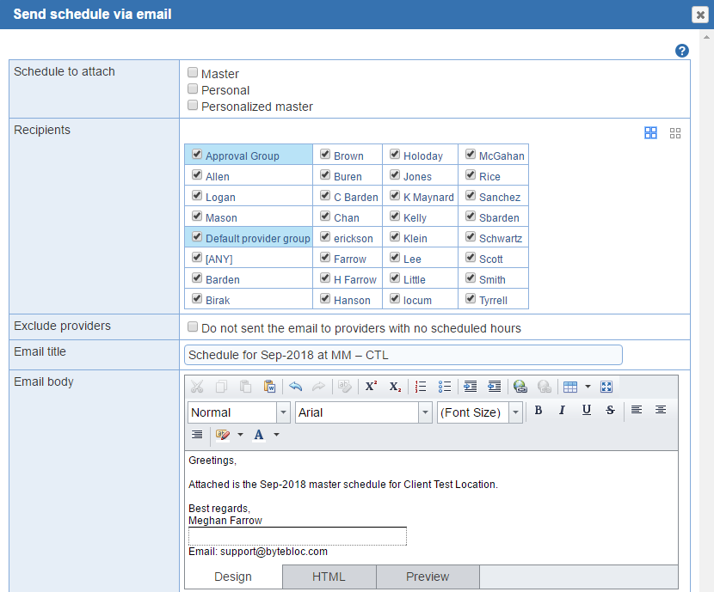This screenshot has width=714, height=592.
Task: Click the Email title input field
Action: 403,355
